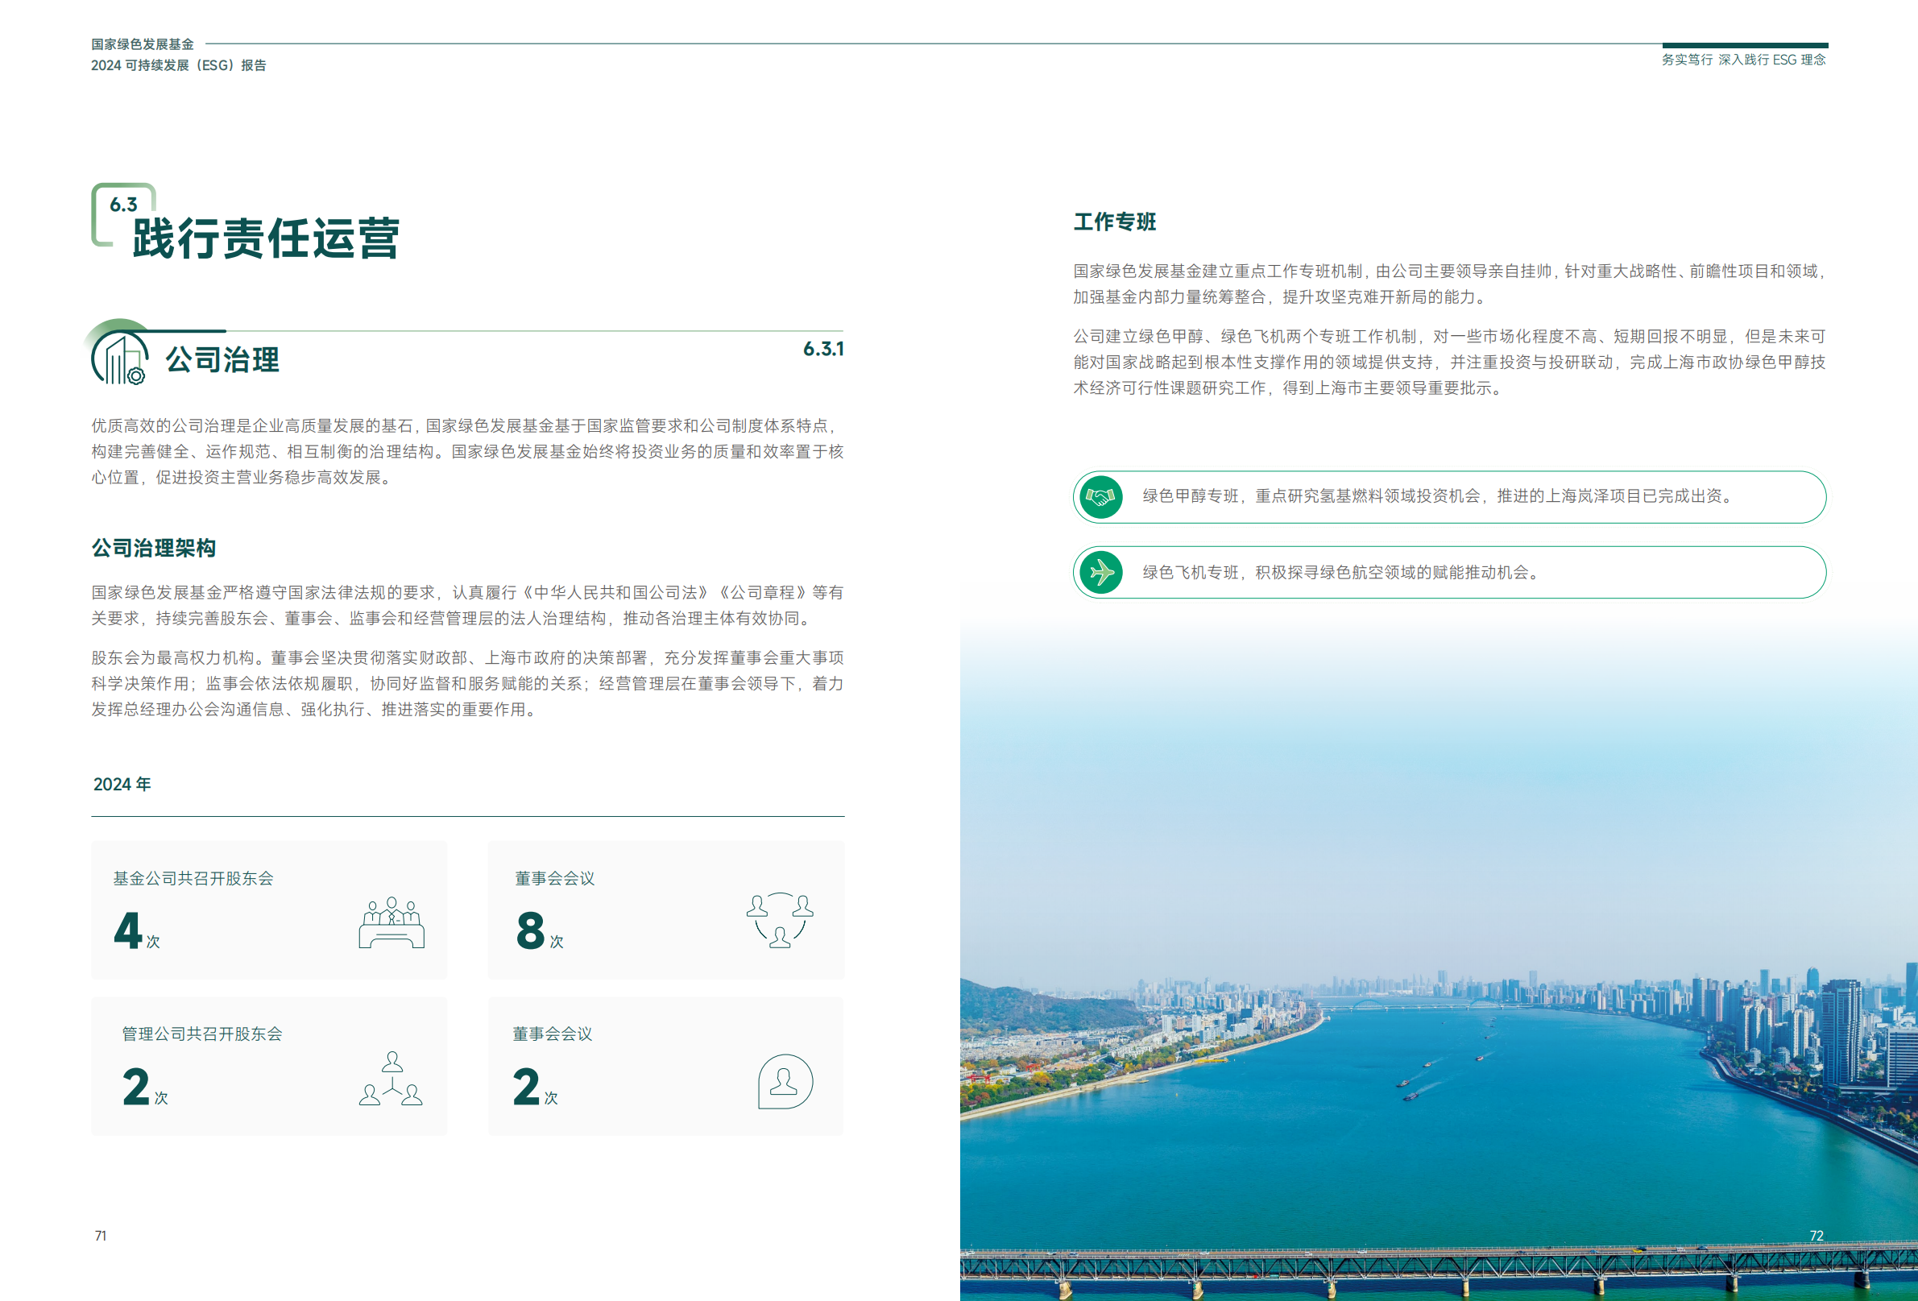Click page number 71
Viewport: 1918px width, 1301px height.
click(101, 1236)
